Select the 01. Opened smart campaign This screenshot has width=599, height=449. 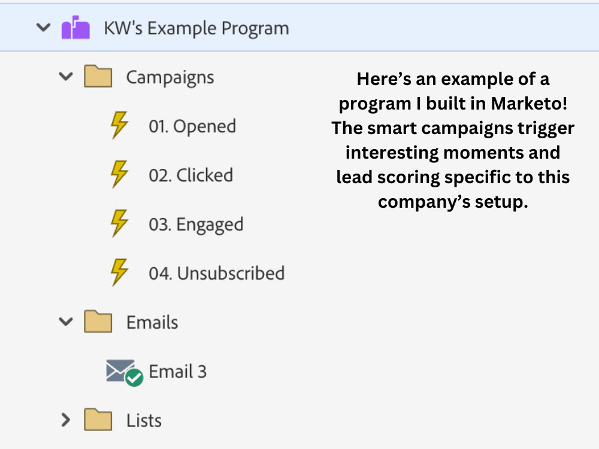pos(192,126)
